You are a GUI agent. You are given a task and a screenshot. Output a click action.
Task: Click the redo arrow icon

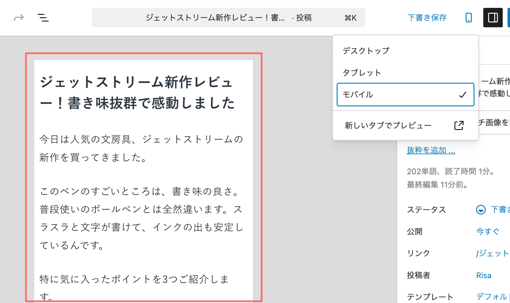pyautogui.click(x=19, y=18)
